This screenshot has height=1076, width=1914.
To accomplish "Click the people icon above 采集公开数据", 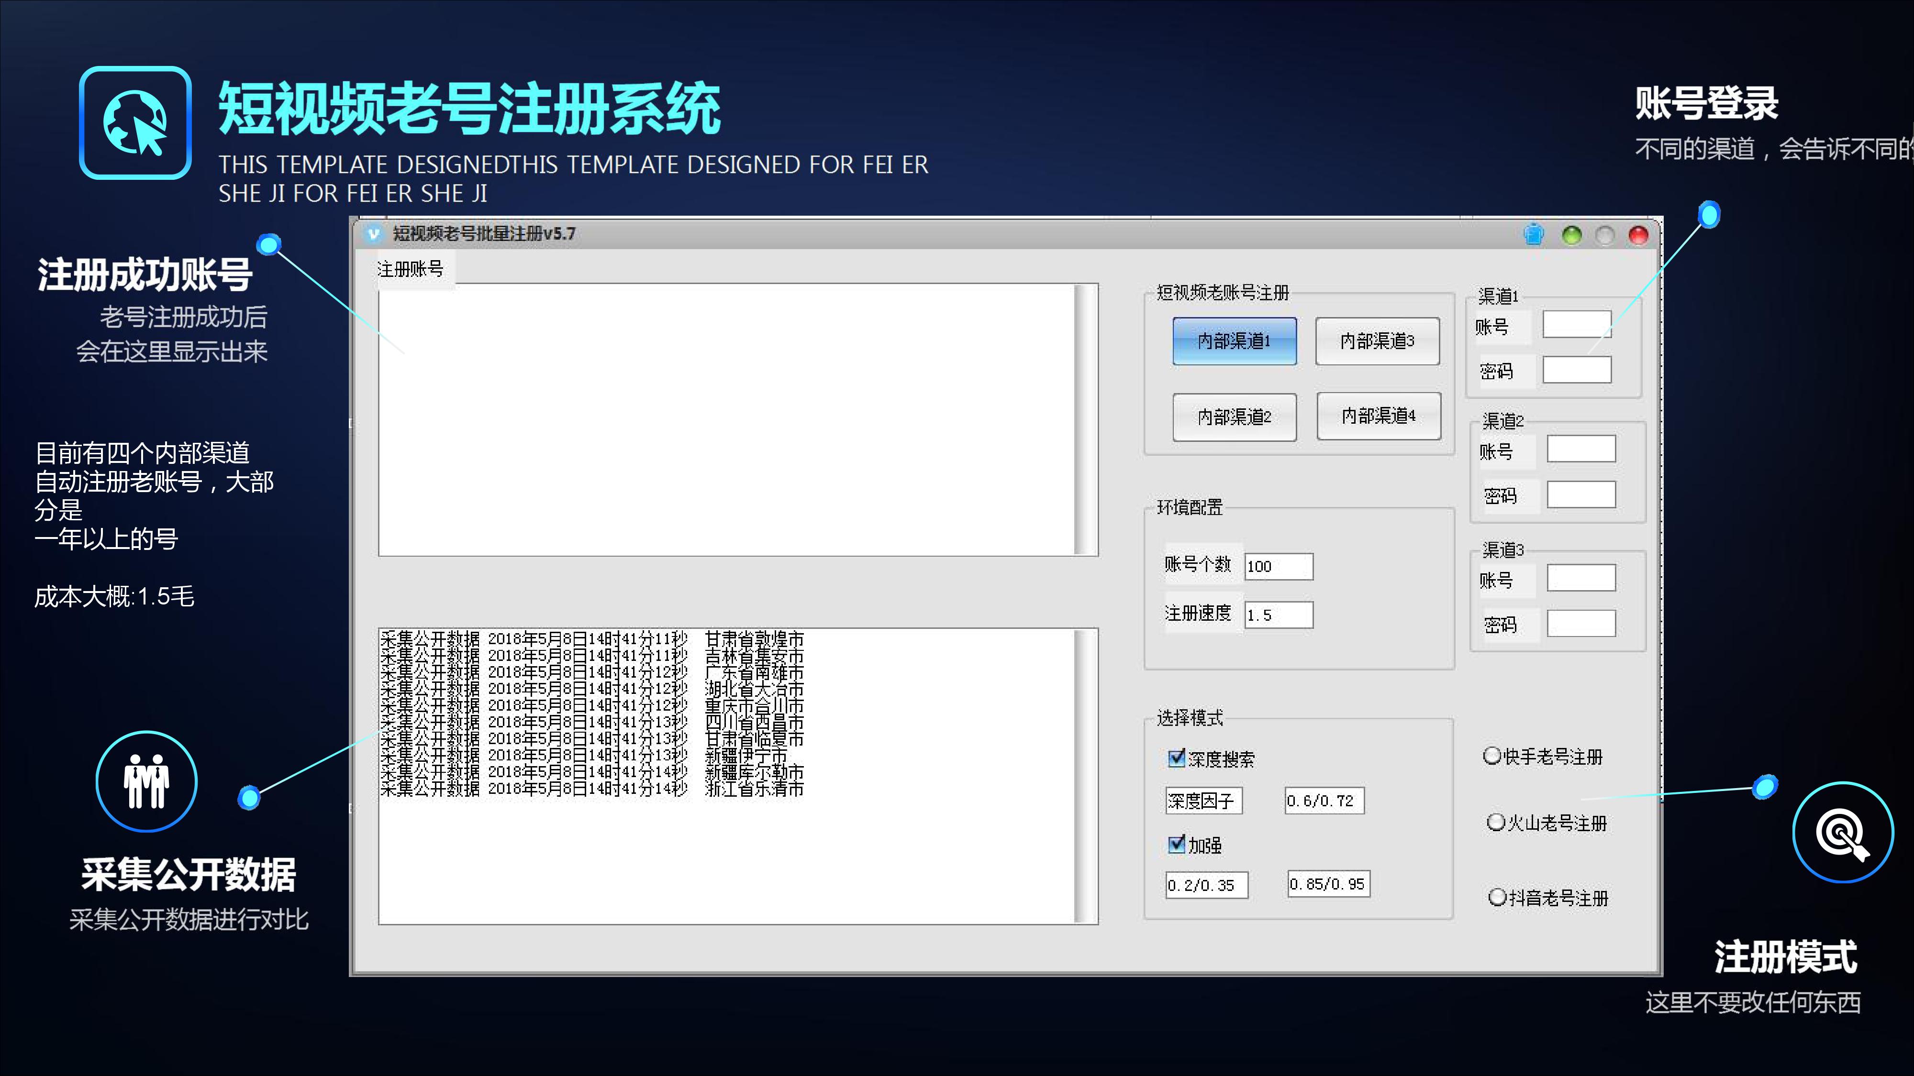I will [x=146, y=781].
